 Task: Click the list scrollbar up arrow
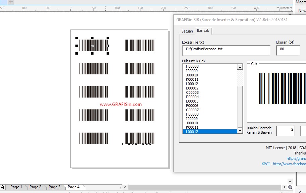[240, 67]
